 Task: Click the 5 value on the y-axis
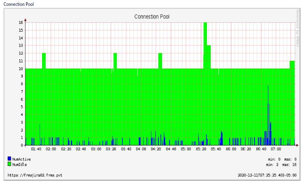pos(22,107)
